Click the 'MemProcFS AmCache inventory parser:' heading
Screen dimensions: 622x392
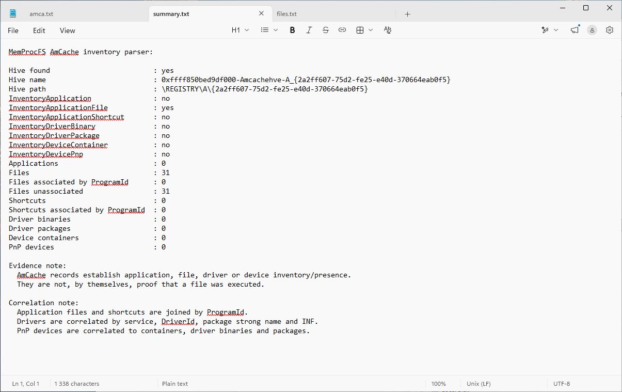(x=81, y=52)
